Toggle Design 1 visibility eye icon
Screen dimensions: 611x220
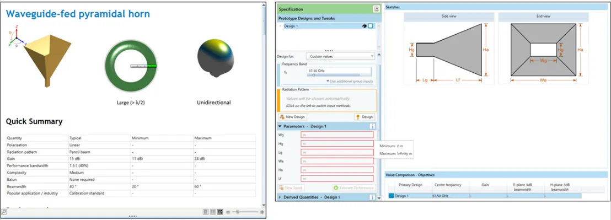tap(365, 26)
